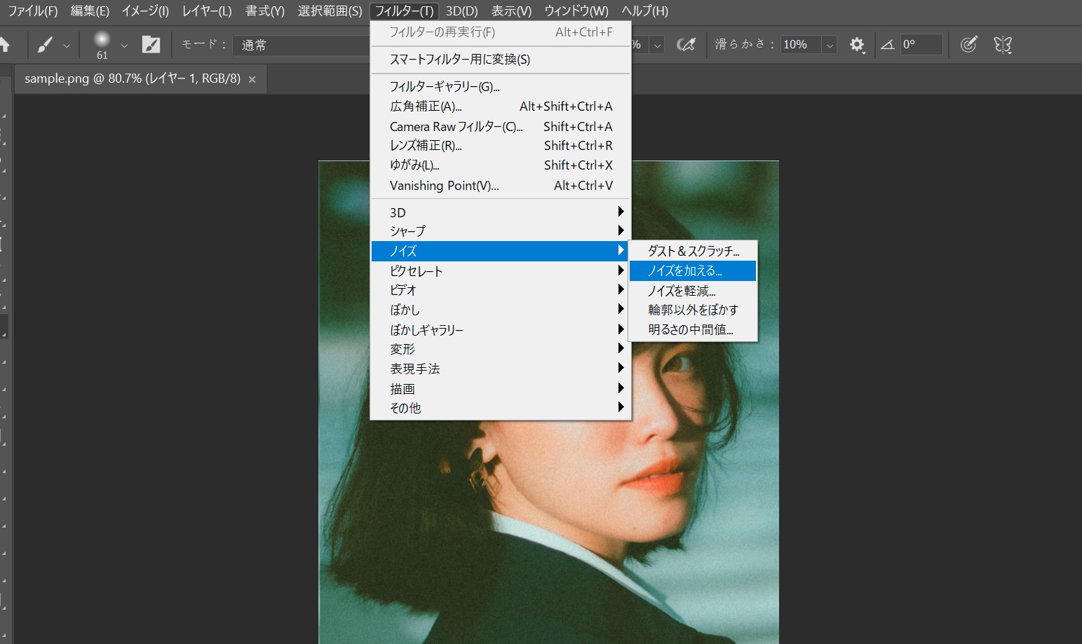Toggle the Brush Settings panel icon
The width and height of the screenshot is (1082, 644).
click(151, 45)
